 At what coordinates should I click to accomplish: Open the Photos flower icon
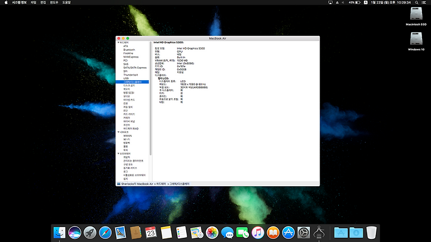[212, 232]
